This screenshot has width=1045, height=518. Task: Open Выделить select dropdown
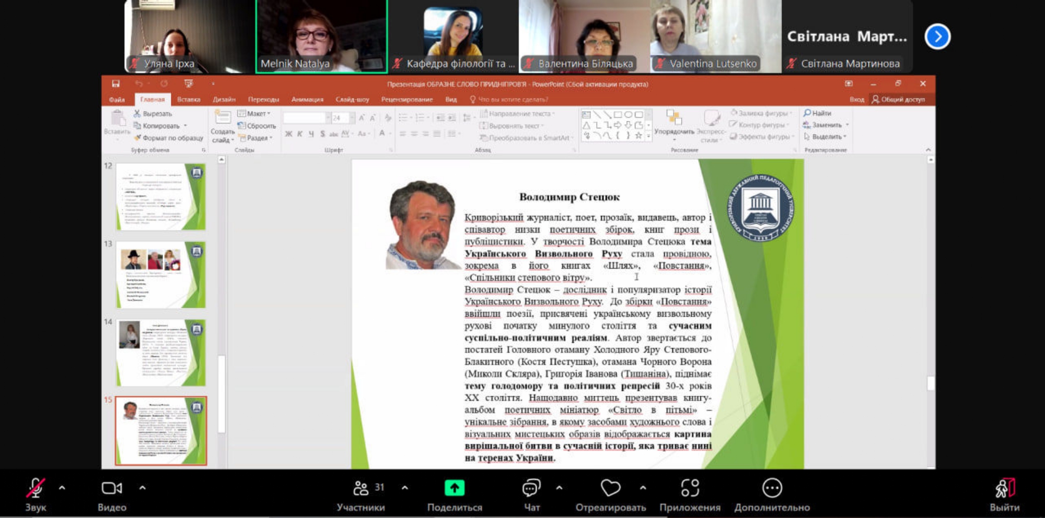(x=825, y=137)
